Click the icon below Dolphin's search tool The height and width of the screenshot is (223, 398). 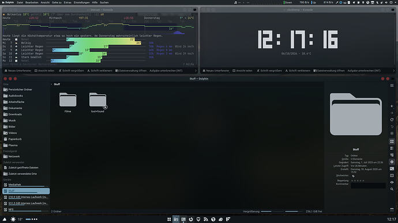pyautogui.click(x=392, y=210)
